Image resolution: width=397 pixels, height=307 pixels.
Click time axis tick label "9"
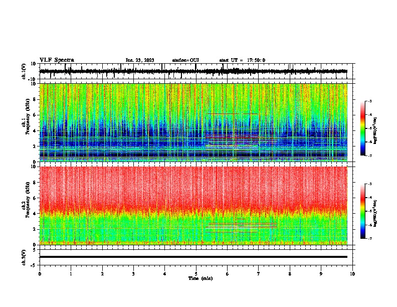click(321, 274)
